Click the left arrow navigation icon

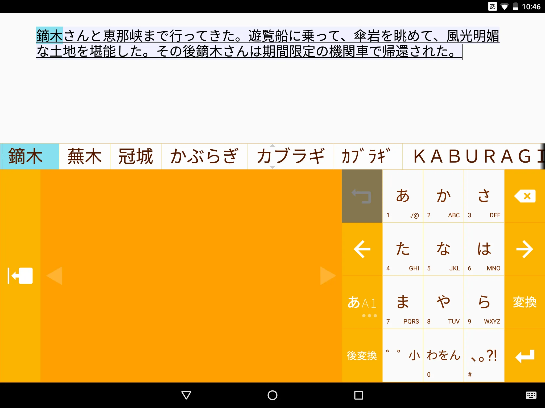tap(362, 249)
